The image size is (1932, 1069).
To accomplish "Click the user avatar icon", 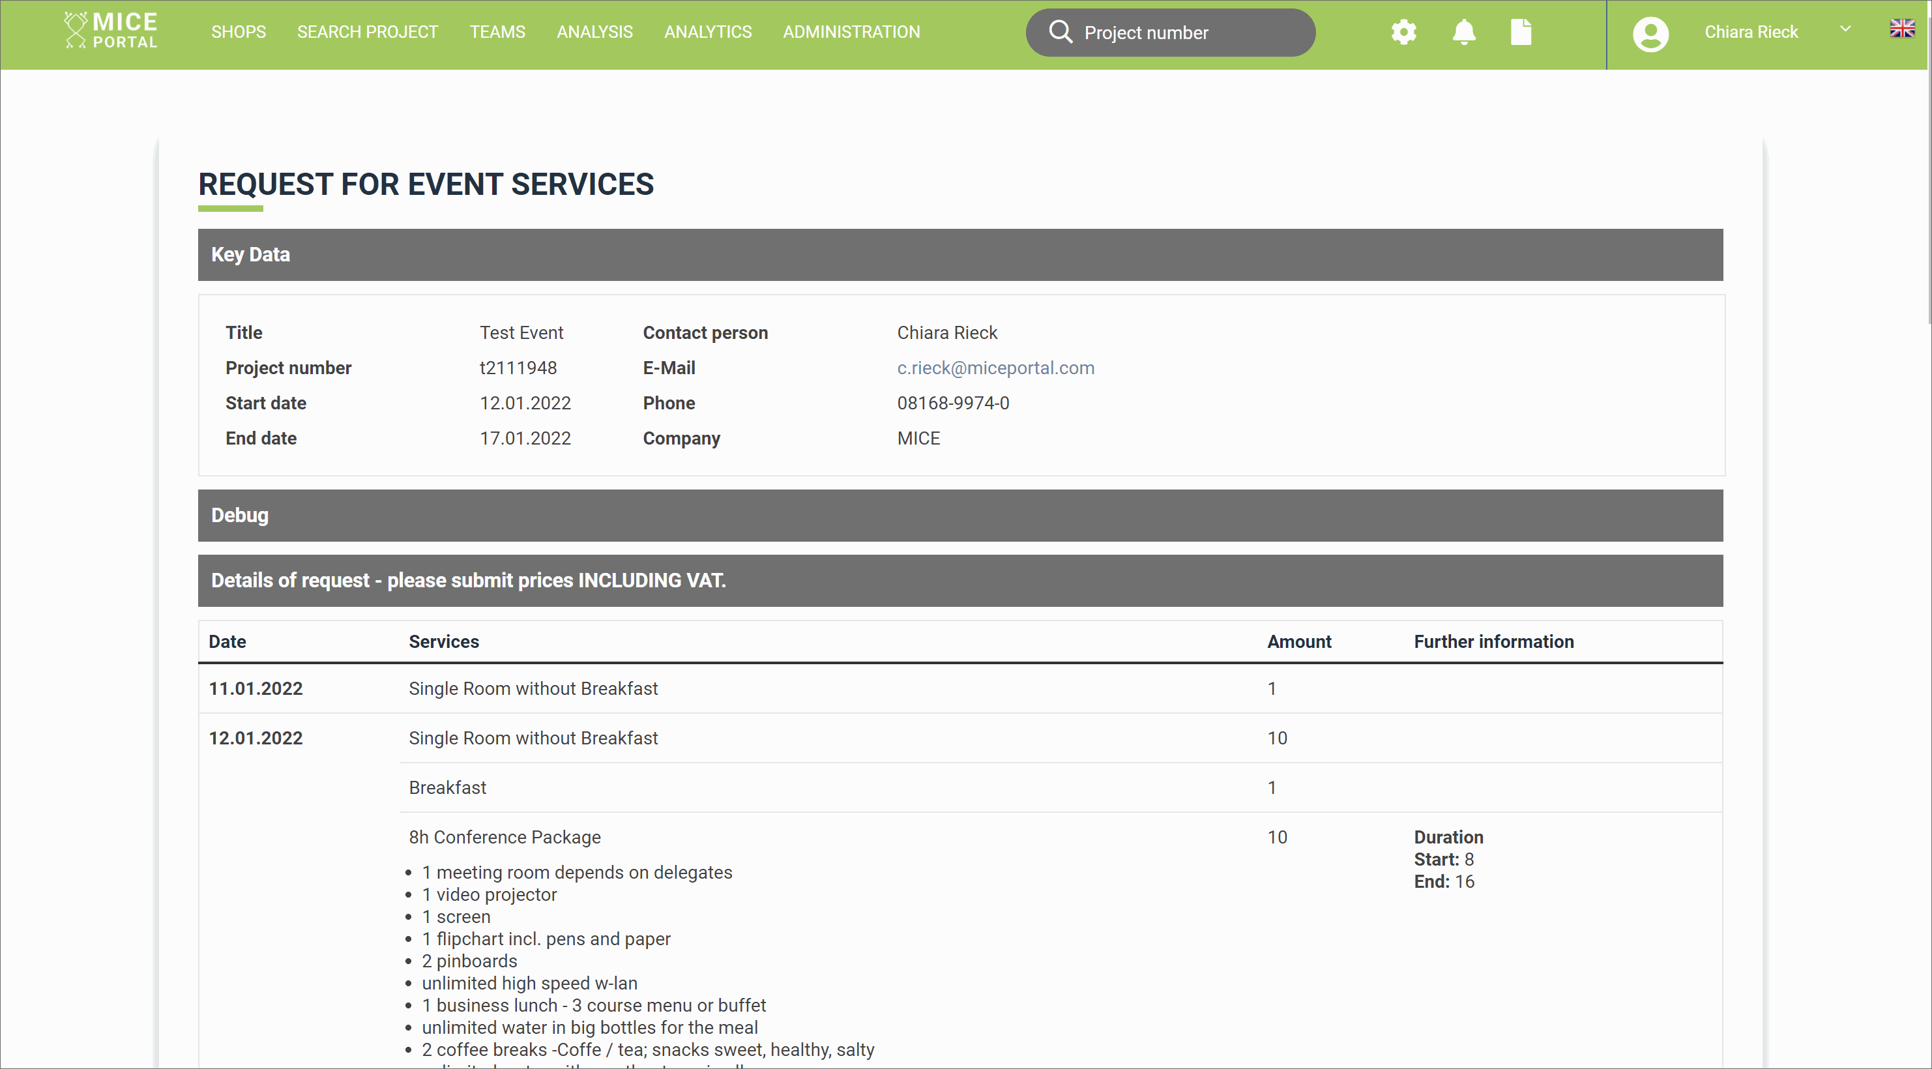I will pyautogui.click(x=1650, y=34).
